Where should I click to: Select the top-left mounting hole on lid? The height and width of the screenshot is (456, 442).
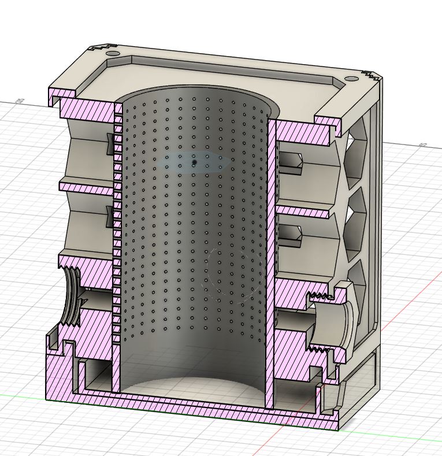click(x=112, y=53)
